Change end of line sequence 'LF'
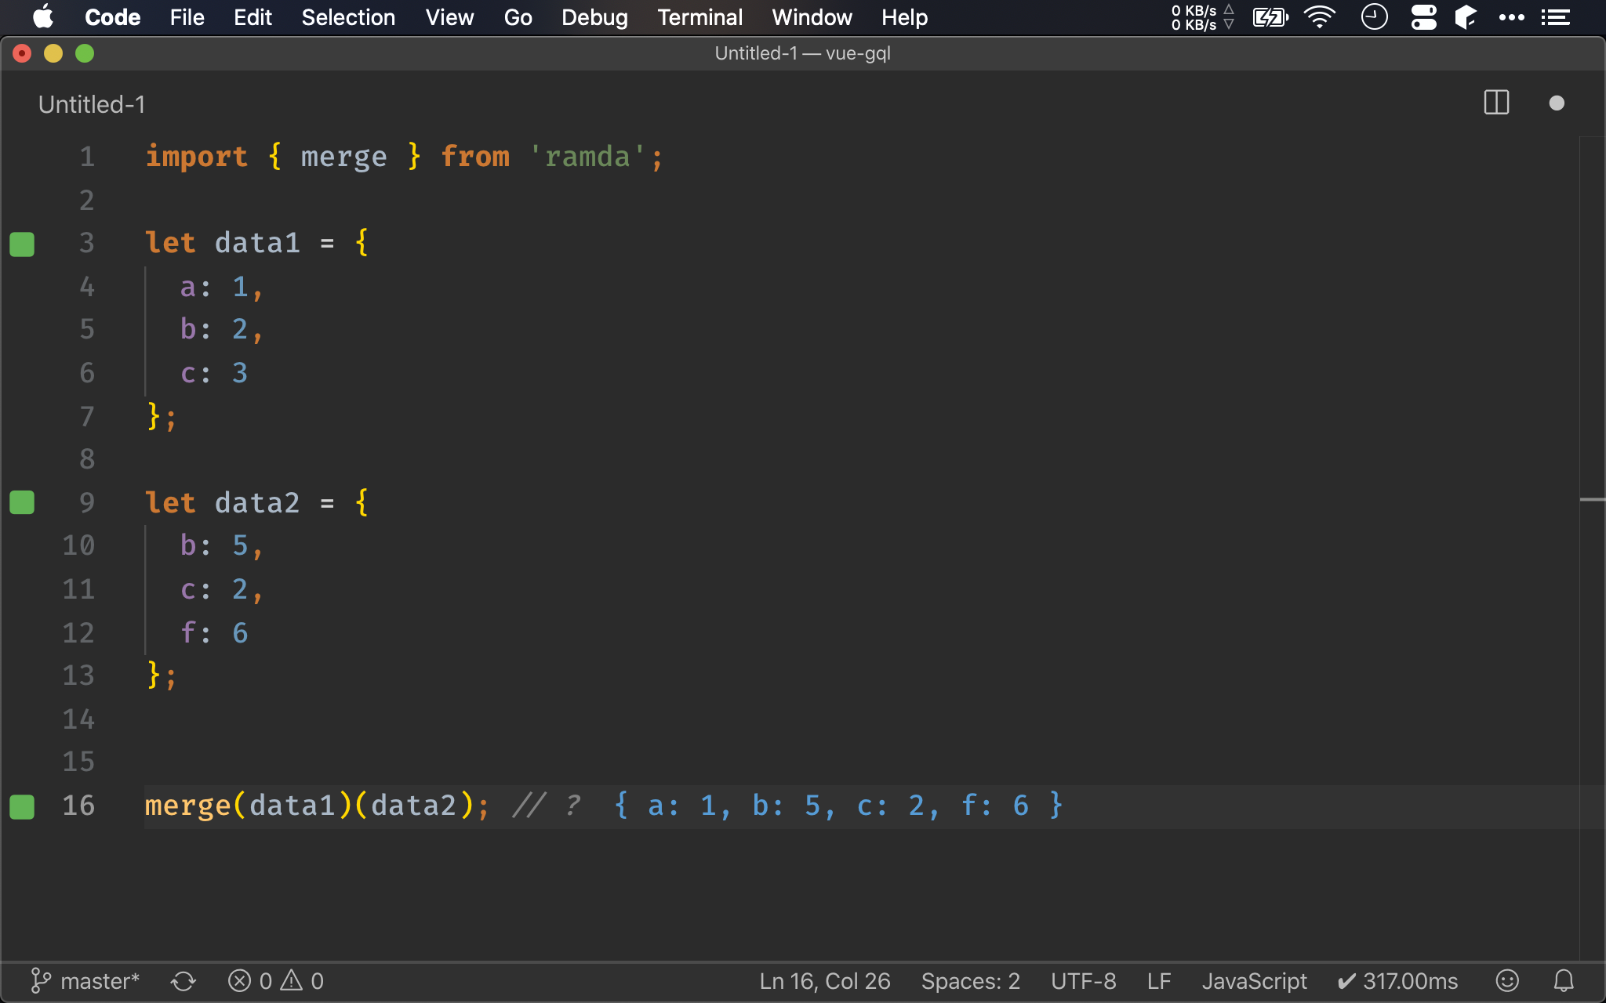 pyautogui.click(x=1158, y=981)
